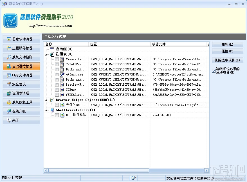Click the 系统修复工具 sidebar icon

[x=9, y=102]
